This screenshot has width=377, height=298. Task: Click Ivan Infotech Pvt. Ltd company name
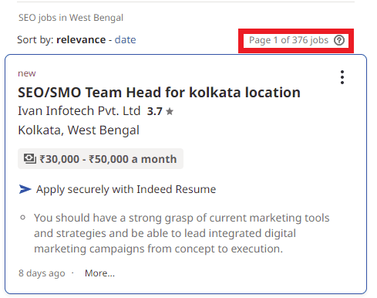click(x=79, y=111)
